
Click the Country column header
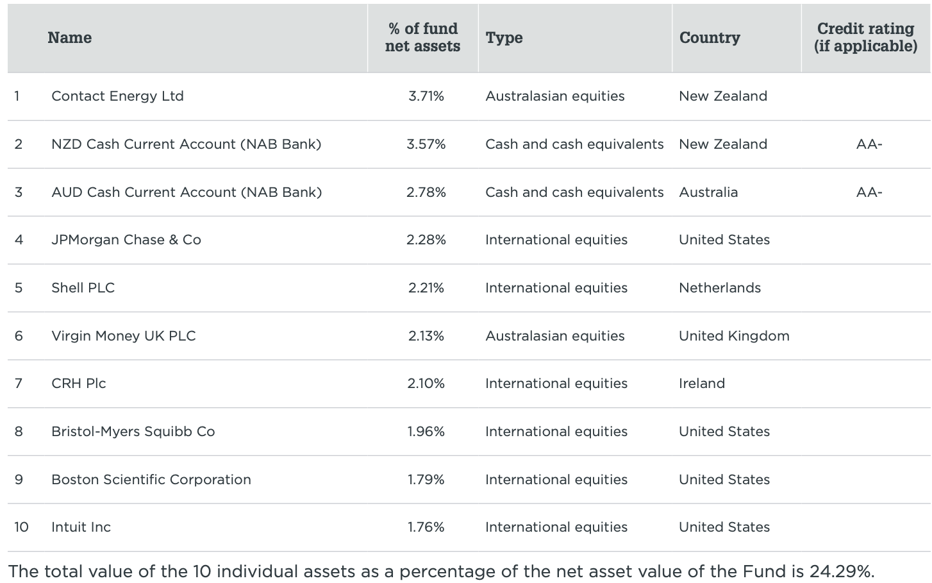710,38
